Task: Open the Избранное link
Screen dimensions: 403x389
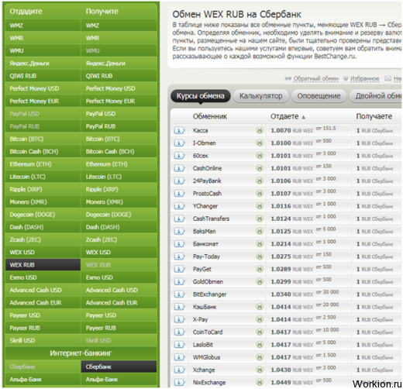Action: tap(364, 78)
